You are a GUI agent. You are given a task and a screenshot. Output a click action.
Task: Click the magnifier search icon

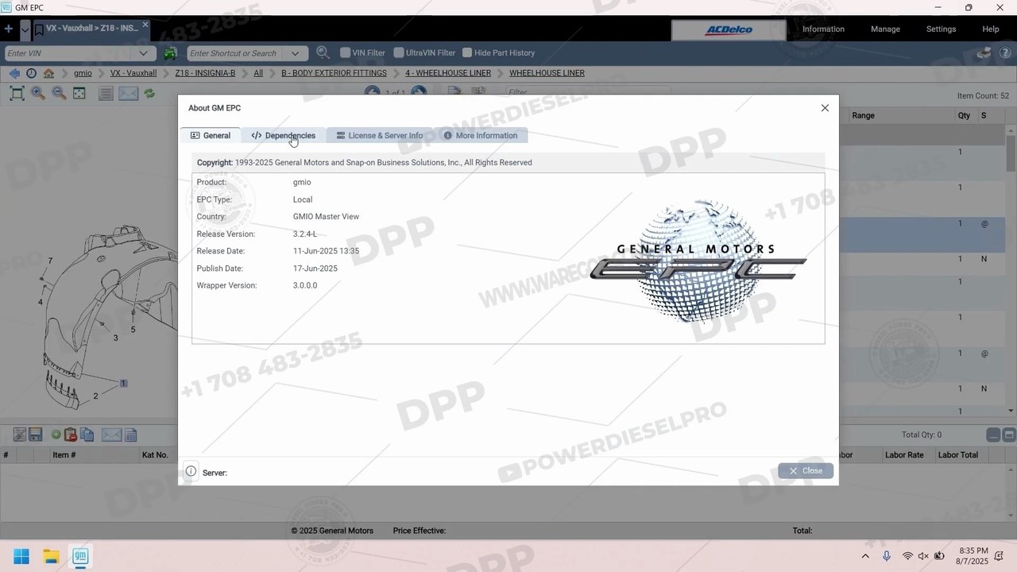323,52
